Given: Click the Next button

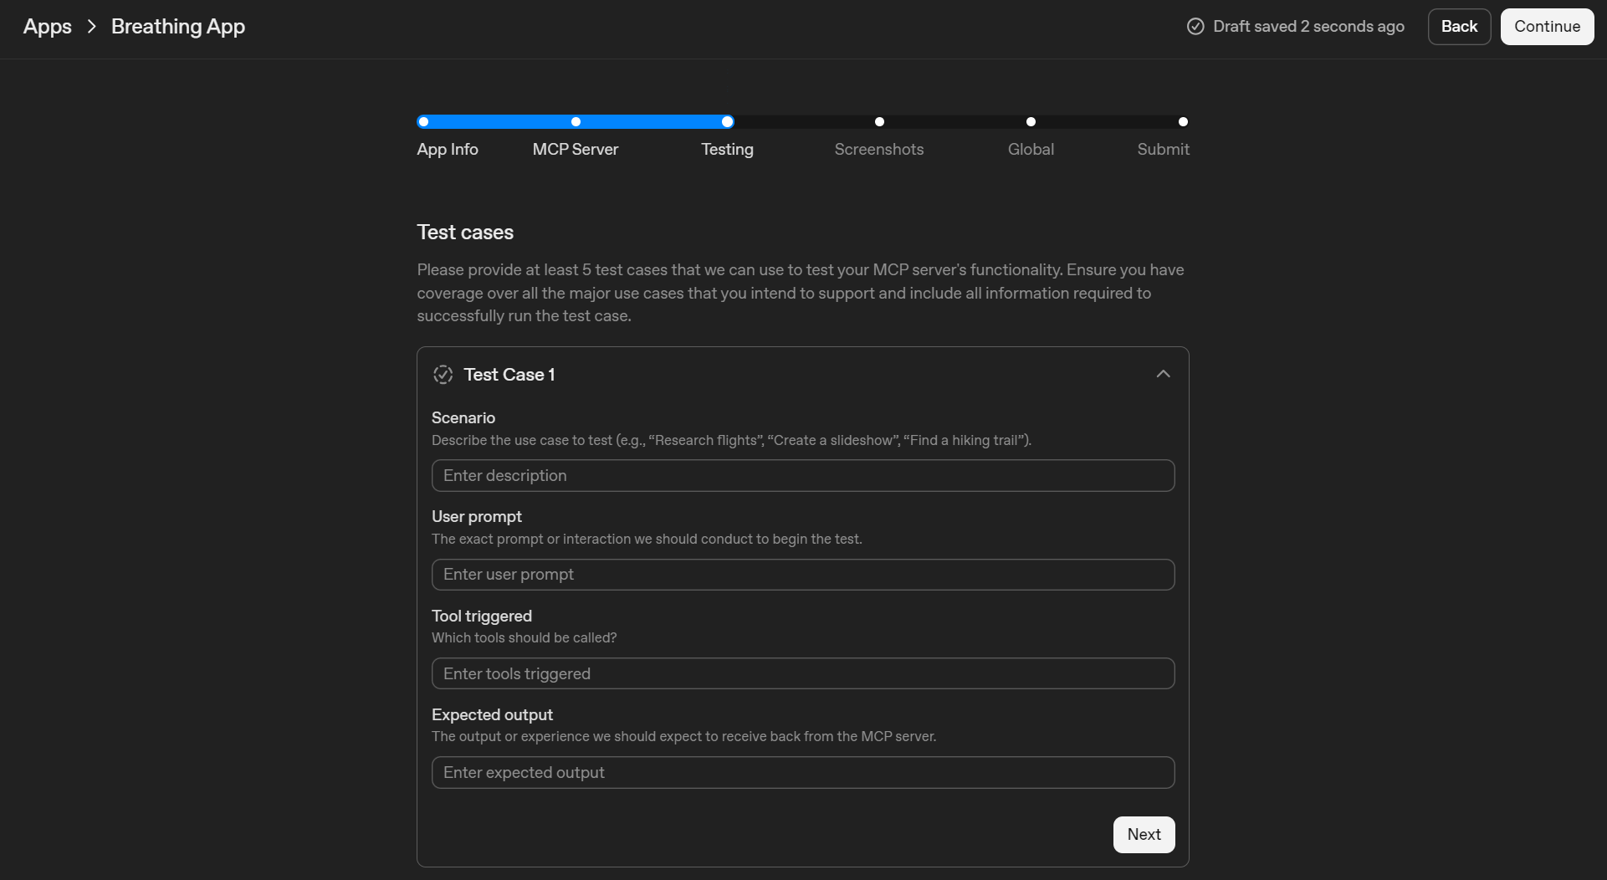Looking at the screenshot, I should coord(1144,834).
